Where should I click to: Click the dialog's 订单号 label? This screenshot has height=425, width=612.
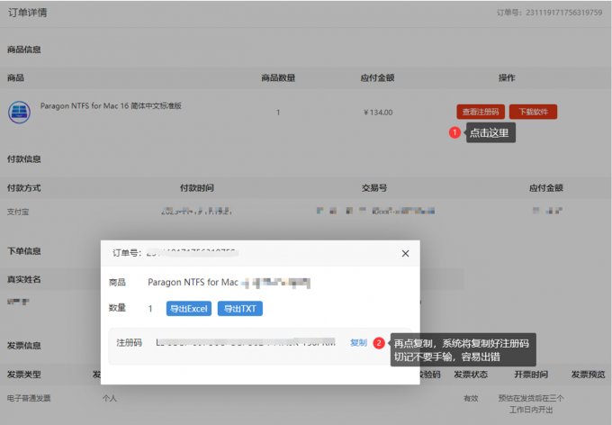click(127, 253)
